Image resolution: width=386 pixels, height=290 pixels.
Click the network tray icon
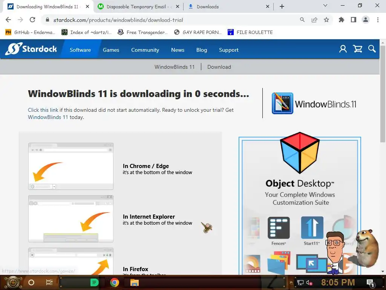(x=300, y=282)
